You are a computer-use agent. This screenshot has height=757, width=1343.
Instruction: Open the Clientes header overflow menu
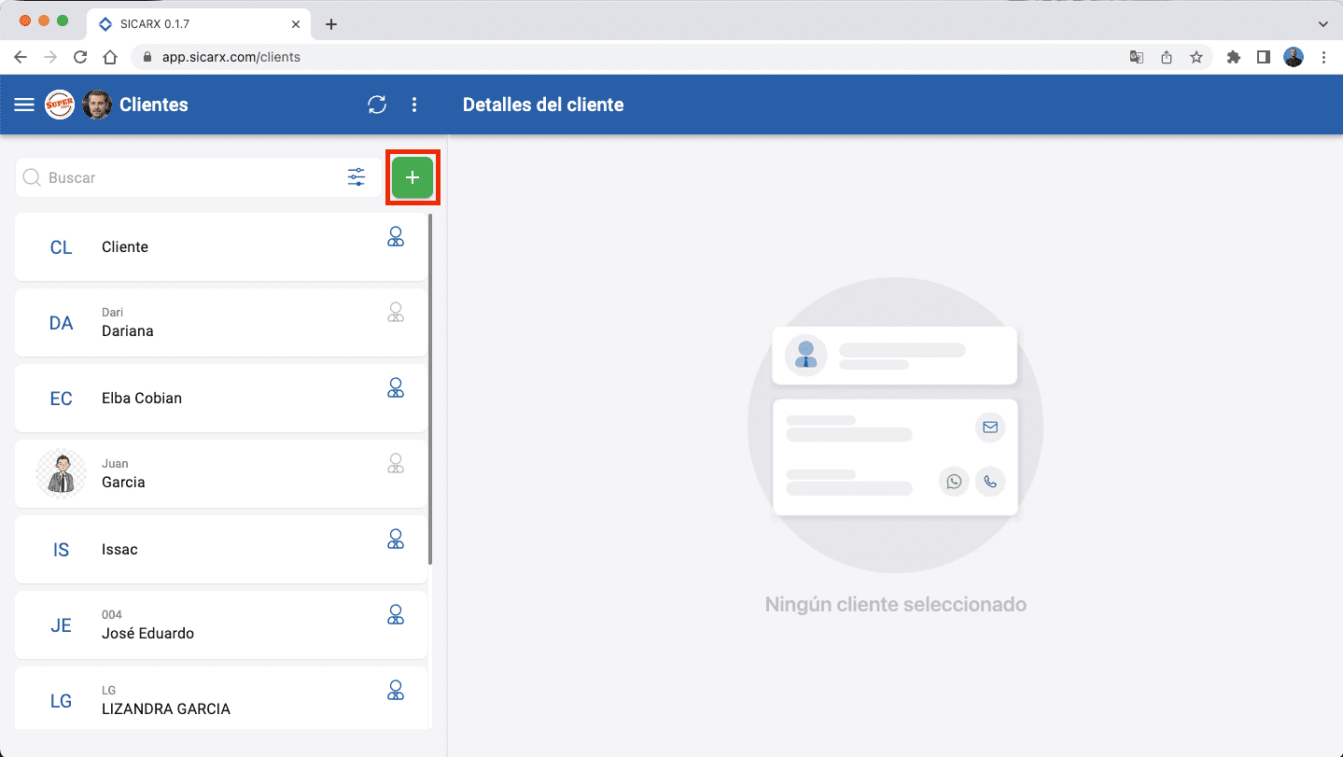coord(414,105)
